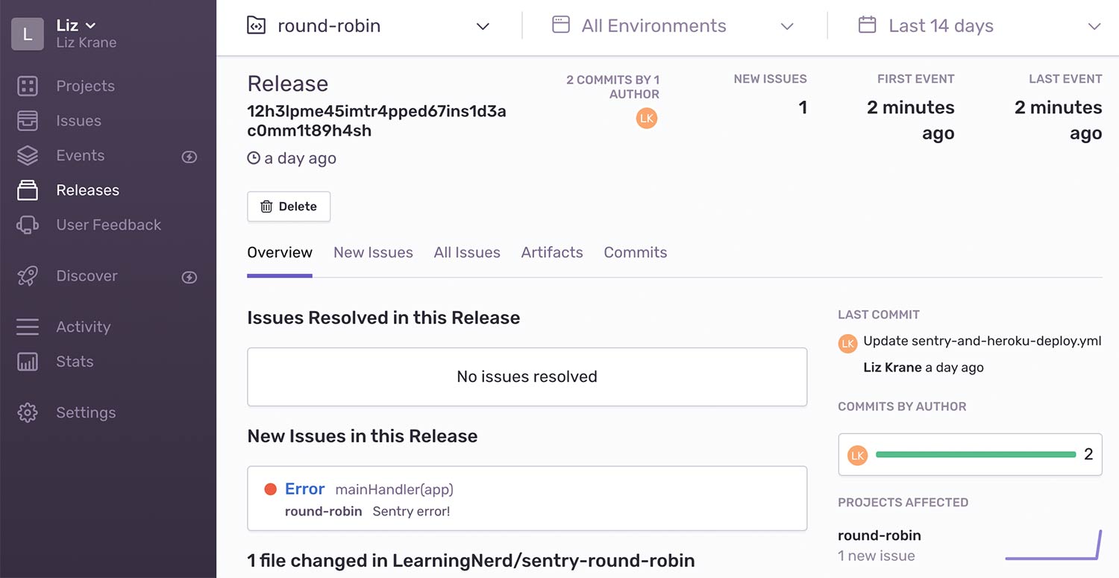The width and height of the screenshot is (1119, 578).
Task: Switch to the New Issues tab
Action: point(373,252)
